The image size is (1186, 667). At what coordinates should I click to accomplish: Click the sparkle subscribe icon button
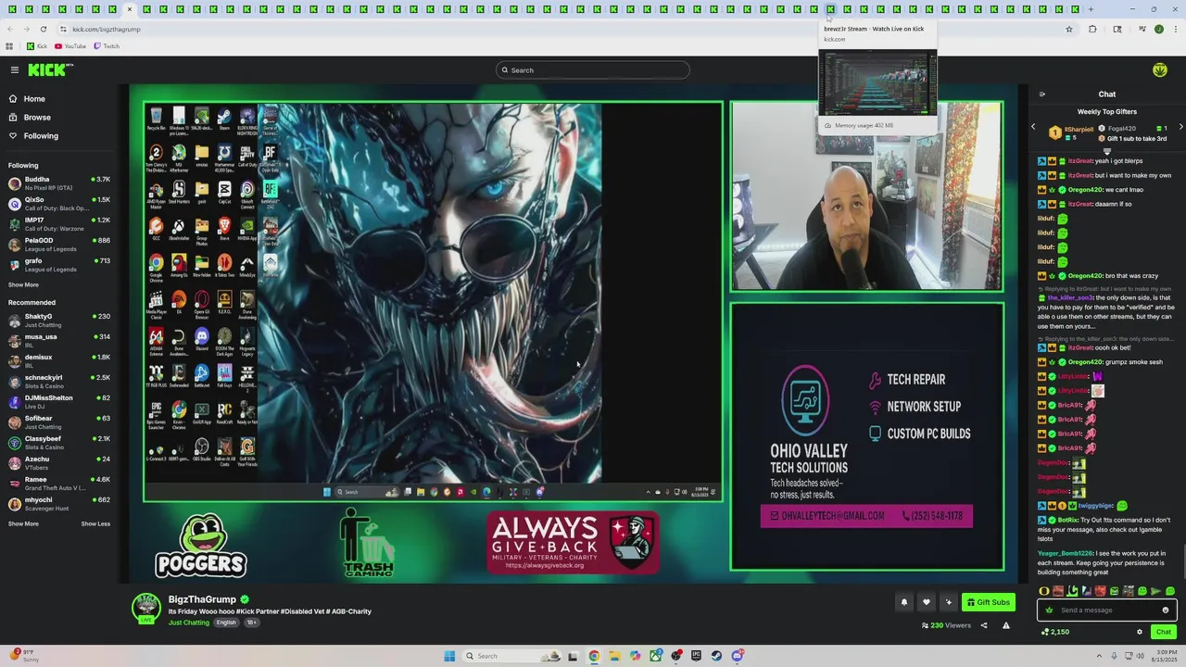tap(948, 602)
